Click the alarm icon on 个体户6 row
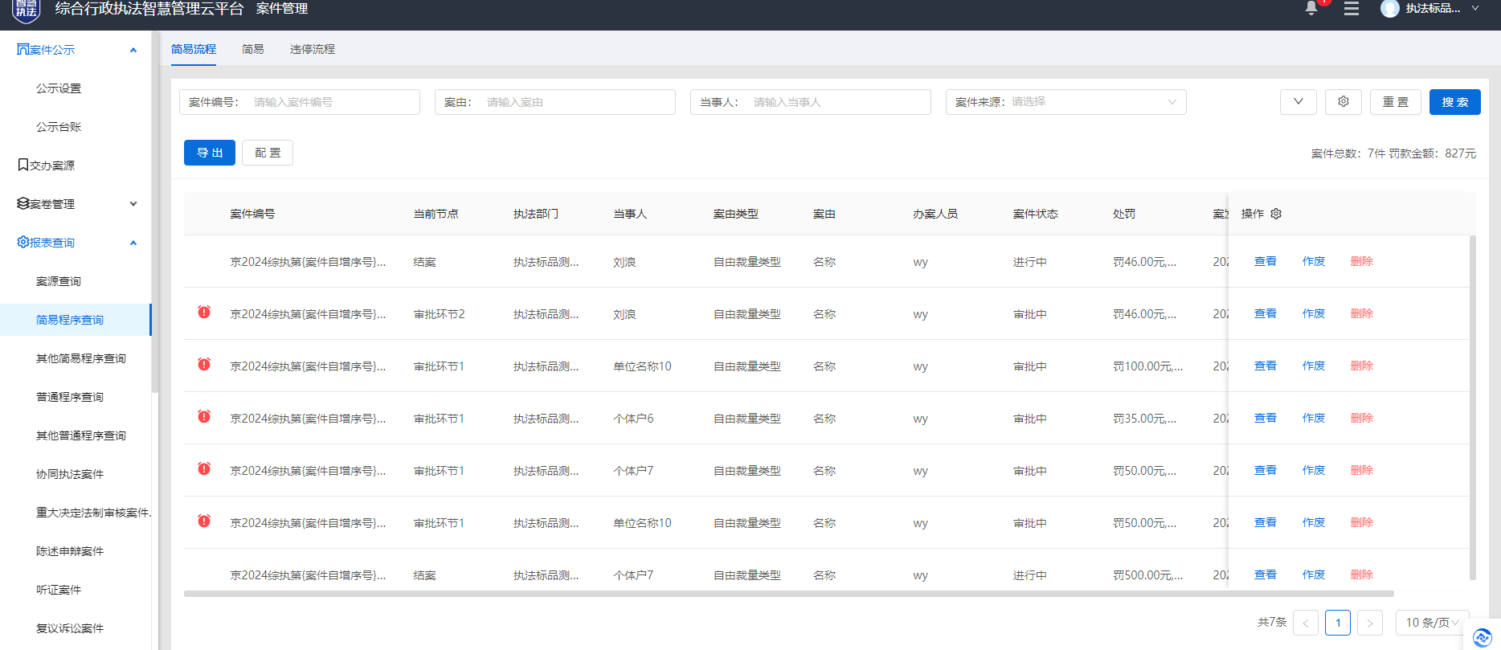Viewport: 1501px width, 650px height. [x=204, y=416]
